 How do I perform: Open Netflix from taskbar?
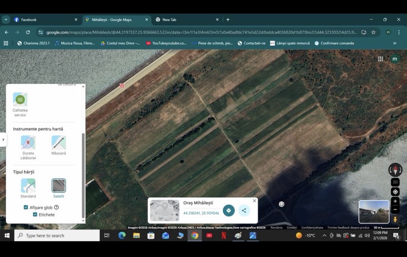pos(223,235)
